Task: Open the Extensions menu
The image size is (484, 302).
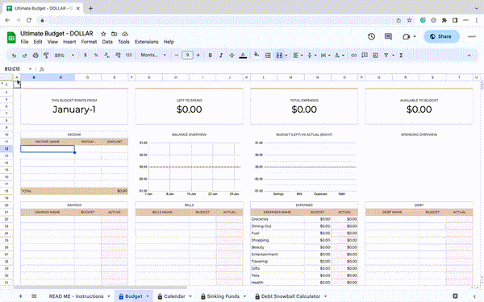Action: point(146,42)
